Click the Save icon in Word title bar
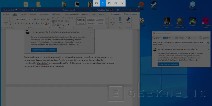Screen dimensions: 212x106 coord(24,10)
